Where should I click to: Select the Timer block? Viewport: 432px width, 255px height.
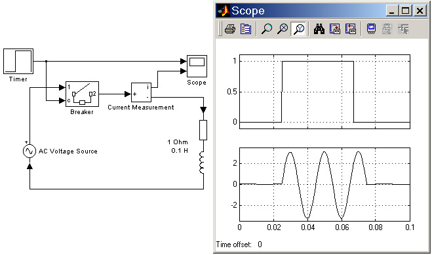click(x=18, y=62)
